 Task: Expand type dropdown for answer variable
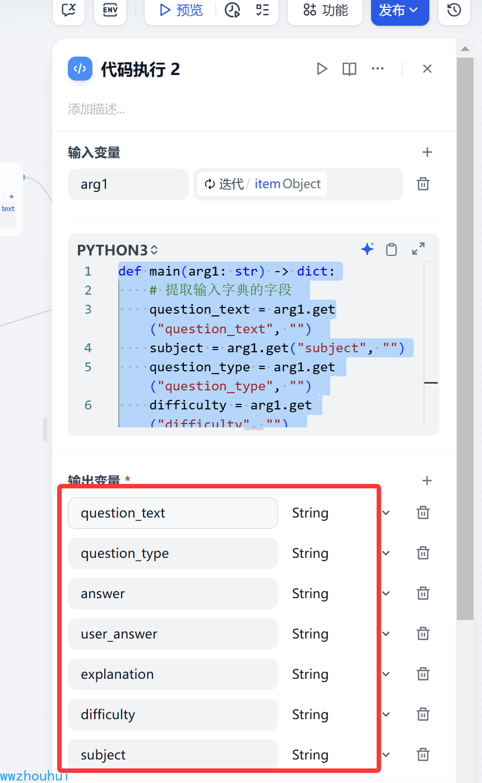(386, 594)
